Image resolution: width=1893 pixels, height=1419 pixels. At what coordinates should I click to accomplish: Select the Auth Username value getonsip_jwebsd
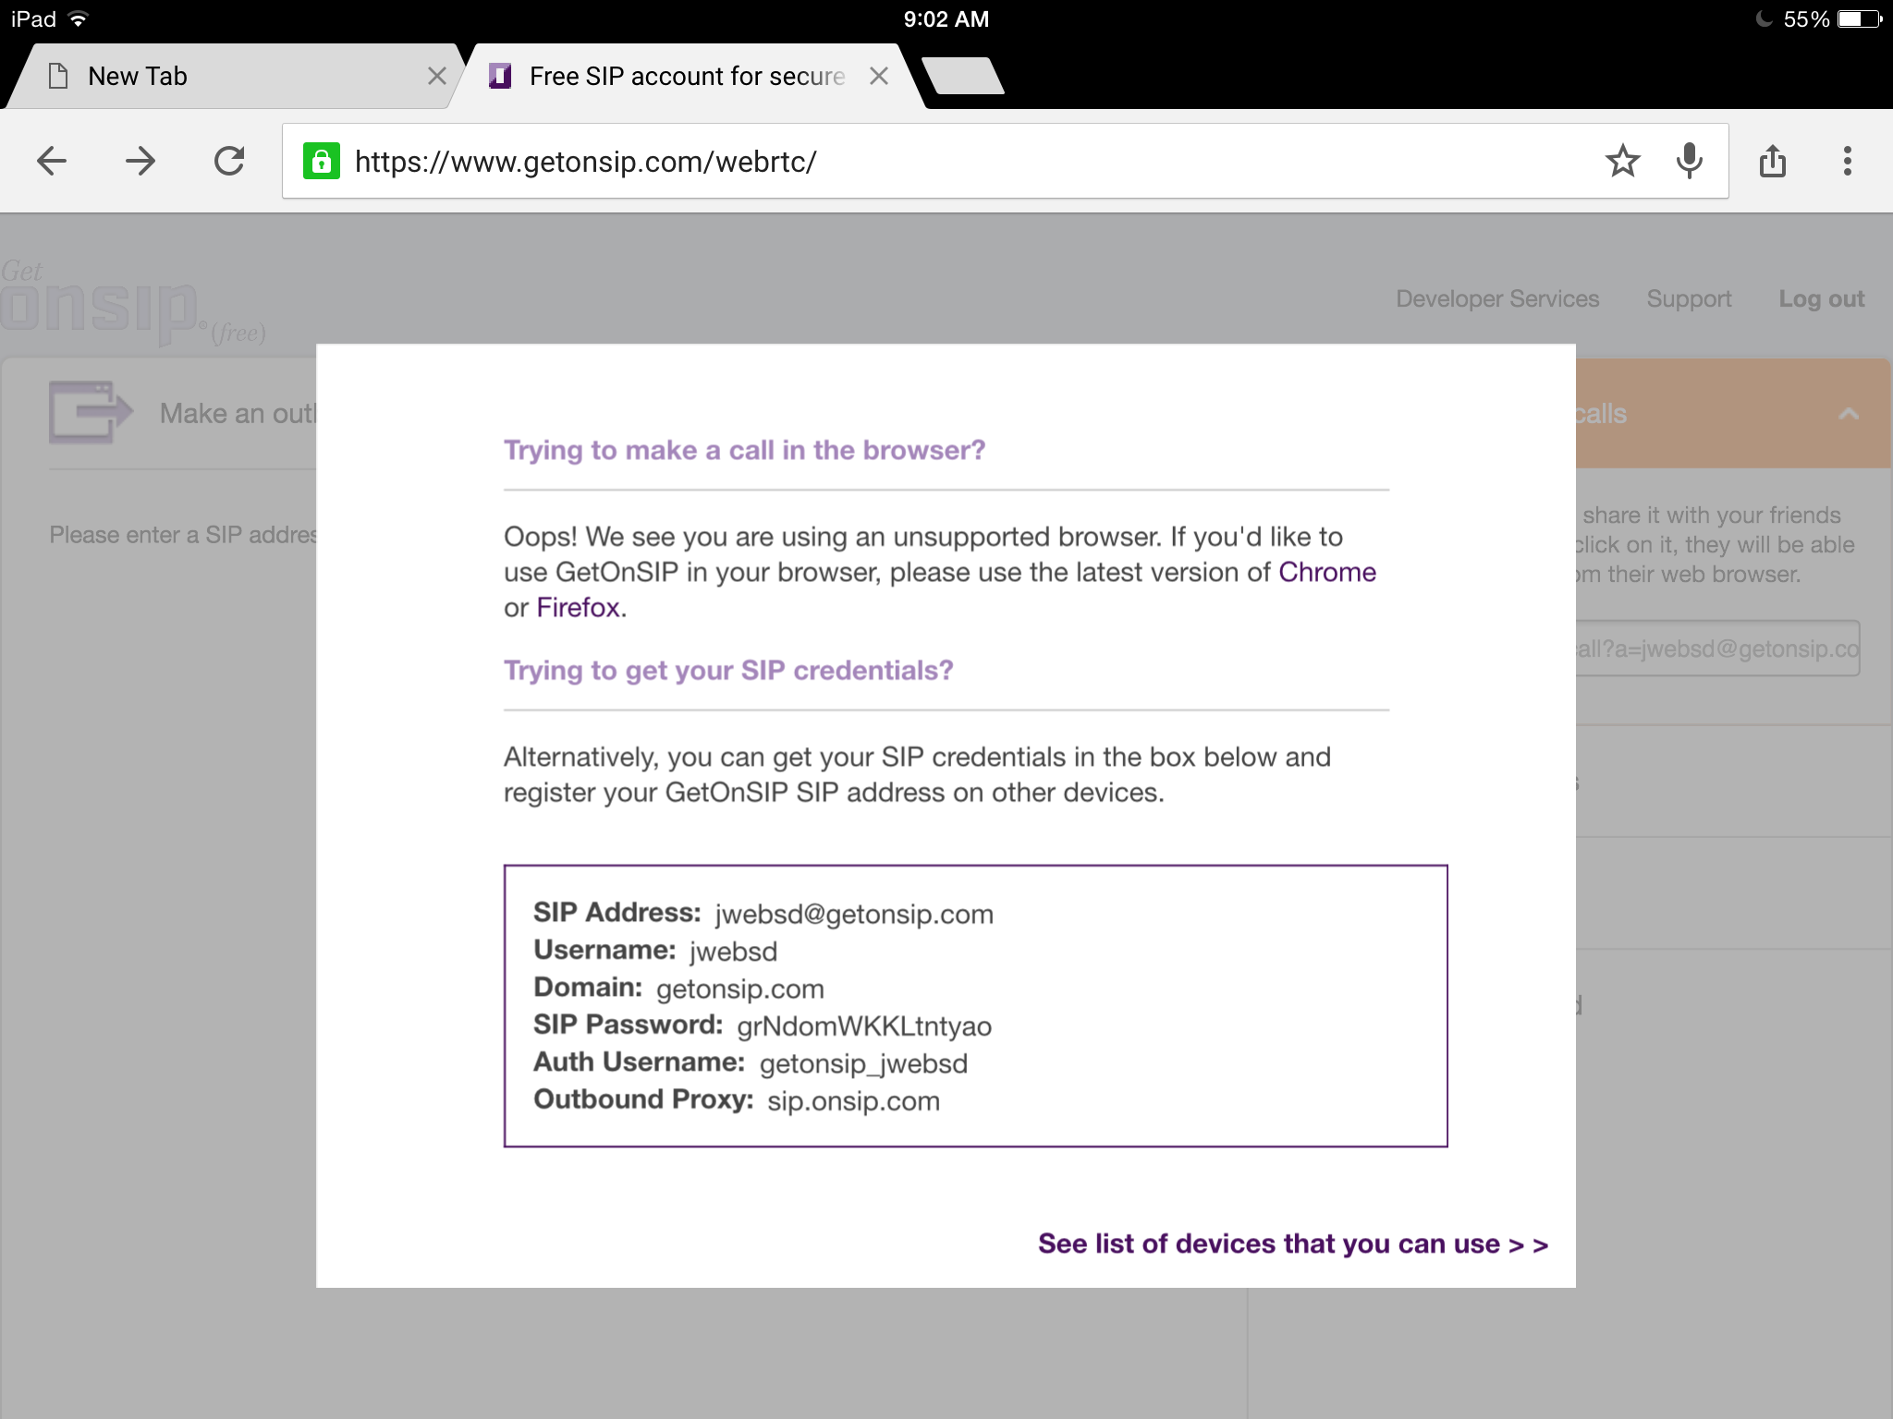863,1064
